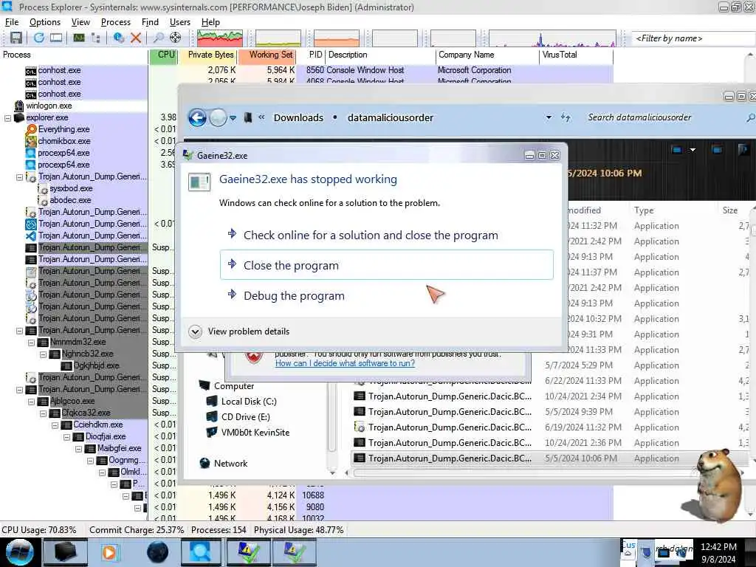Collapse the Cciehdkm.exe tree node
756x567 pixels.
coord(55,425)
